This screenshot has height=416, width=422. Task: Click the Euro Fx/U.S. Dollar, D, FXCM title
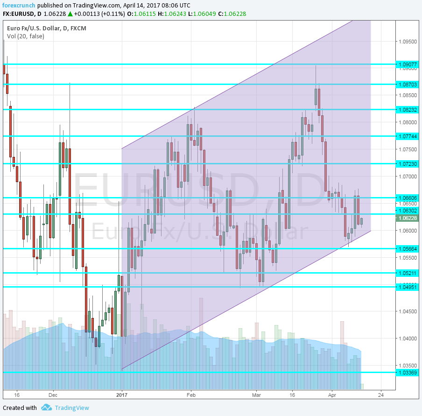(47, 28)
